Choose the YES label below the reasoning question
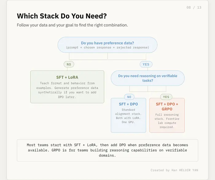 166,97
